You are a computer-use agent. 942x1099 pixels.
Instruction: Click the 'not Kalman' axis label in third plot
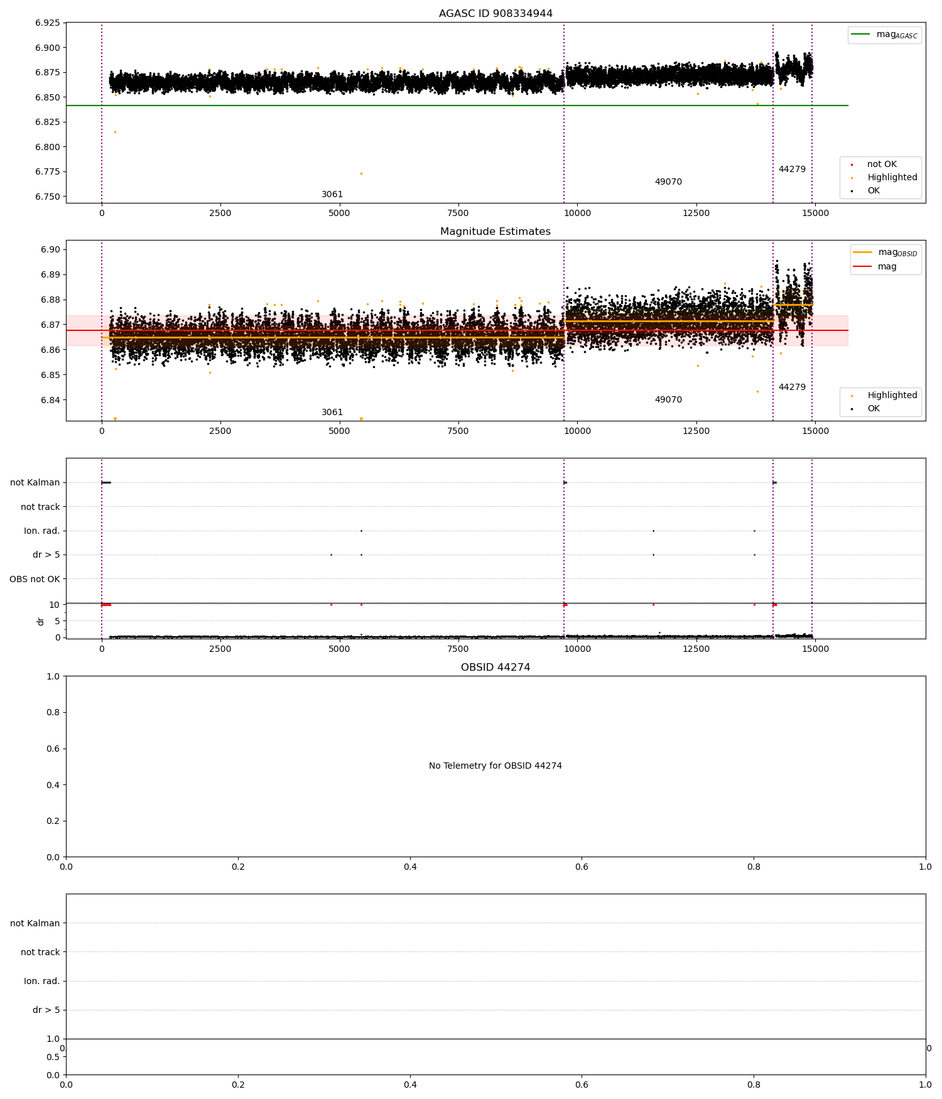click(35, 483)
